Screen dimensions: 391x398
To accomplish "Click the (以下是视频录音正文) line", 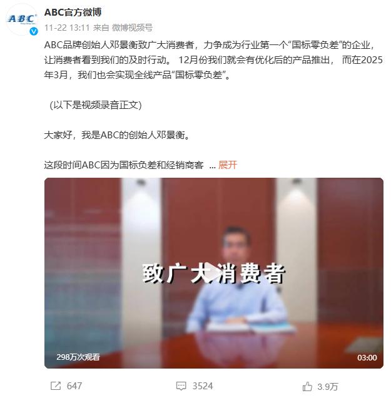I will point(95,105).
